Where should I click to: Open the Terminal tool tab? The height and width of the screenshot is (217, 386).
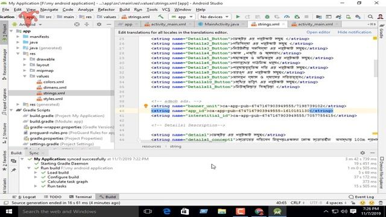(80, 197)
